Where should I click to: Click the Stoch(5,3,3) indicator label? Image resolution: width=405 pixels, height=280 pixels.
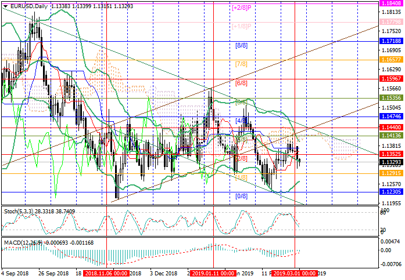click(17, 211)
